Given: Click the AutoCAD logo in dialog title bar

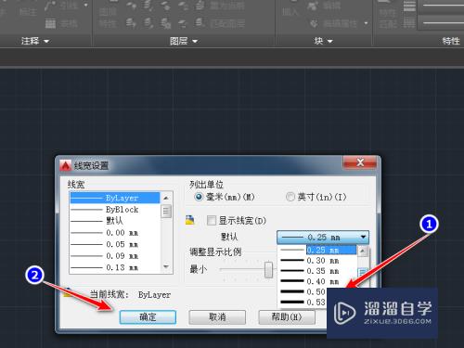Looking at the screenshot, I should tap(65, 166).
